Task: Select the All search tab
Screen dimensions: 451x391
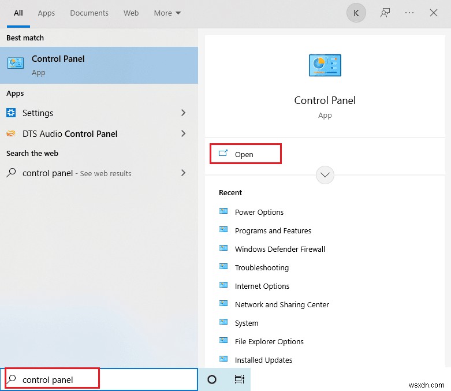Action: 18,13
